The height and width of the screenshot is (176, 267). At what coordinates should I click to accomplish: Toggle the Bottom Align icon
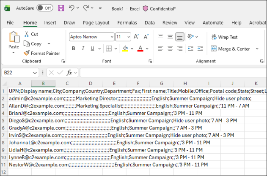[180, 37]
